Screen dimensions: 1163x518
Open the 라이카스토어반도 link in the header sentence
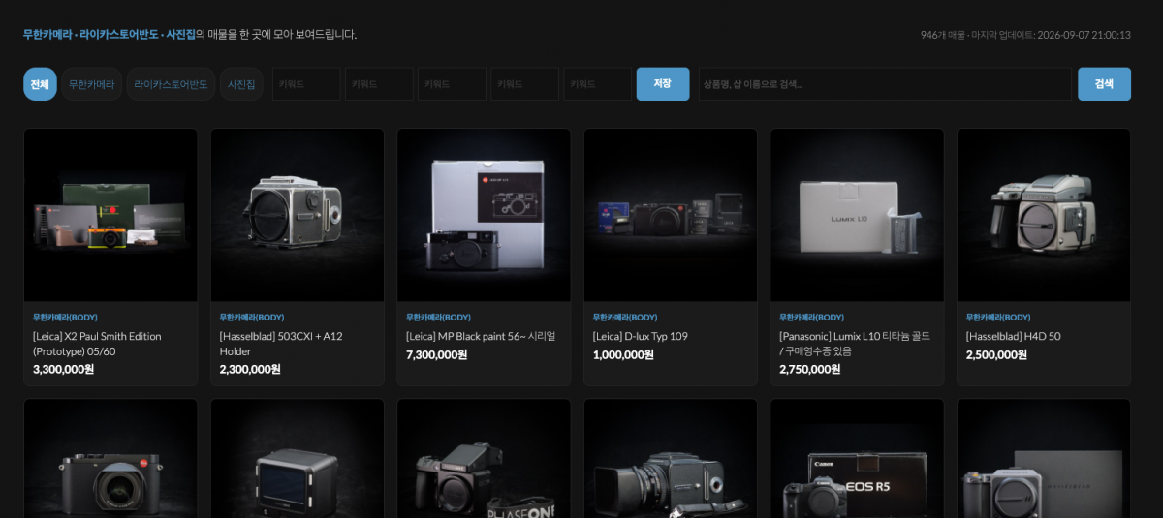click(x=119, y=34)
